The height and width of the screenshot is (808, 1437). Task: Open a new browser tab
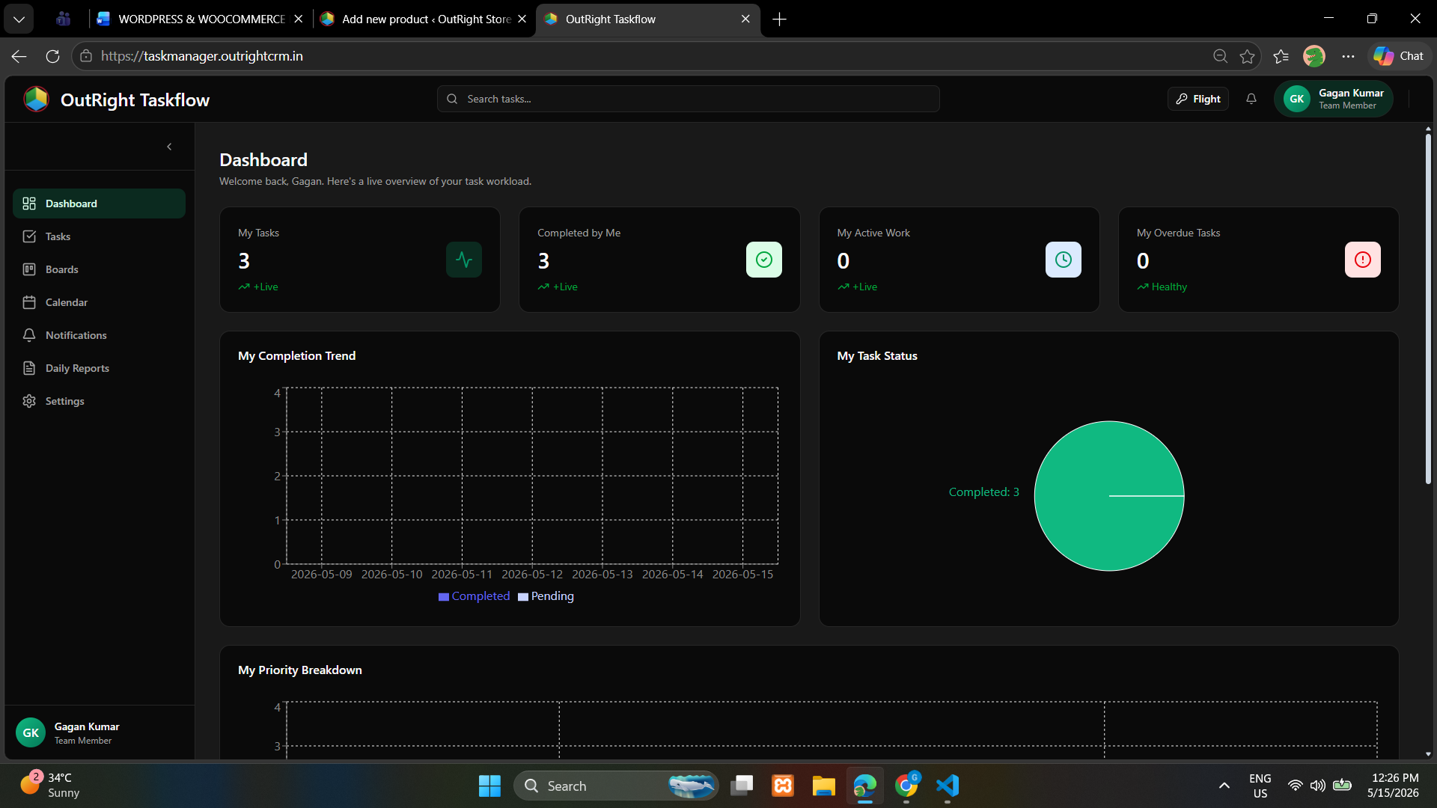779,19
